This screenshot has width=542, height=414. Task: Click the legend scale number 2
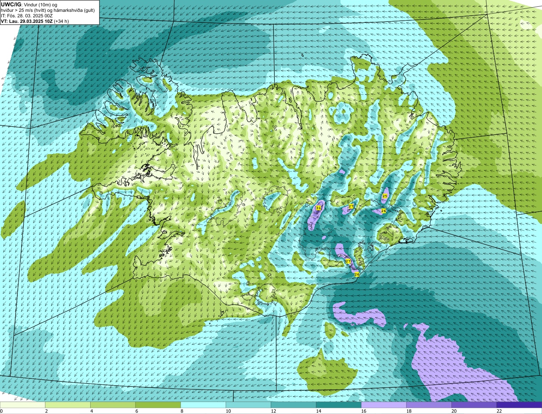(46, 411)
